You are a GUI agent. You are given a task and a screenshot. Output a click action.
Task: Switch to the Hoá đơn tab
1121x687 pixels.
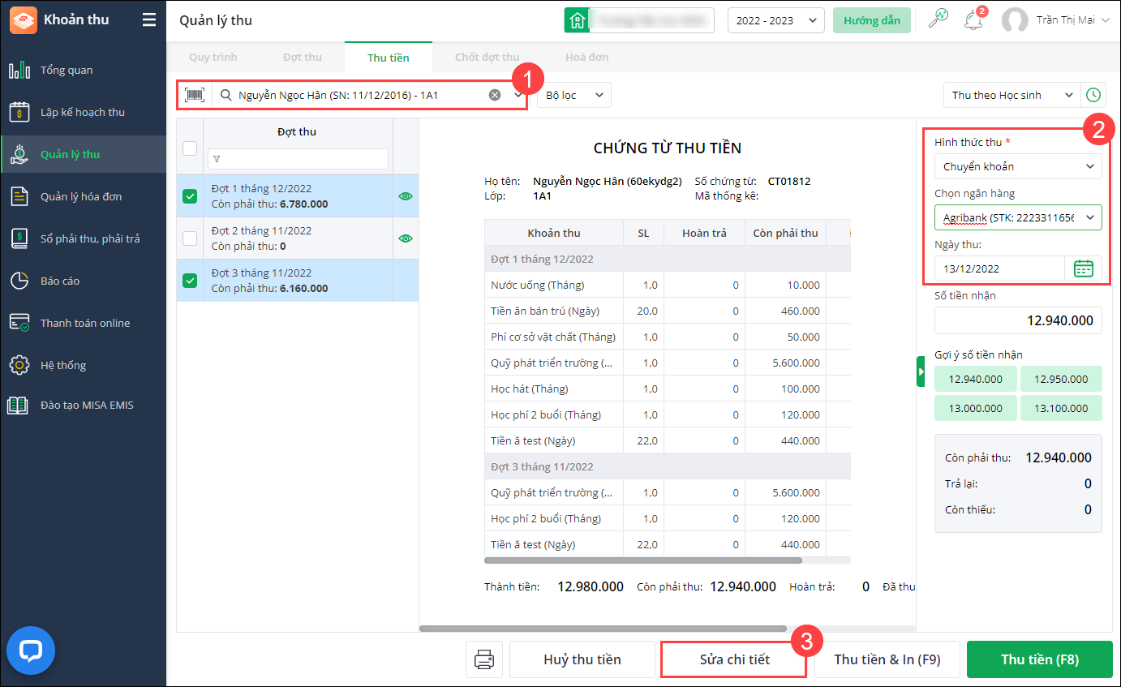pos(587,58)
